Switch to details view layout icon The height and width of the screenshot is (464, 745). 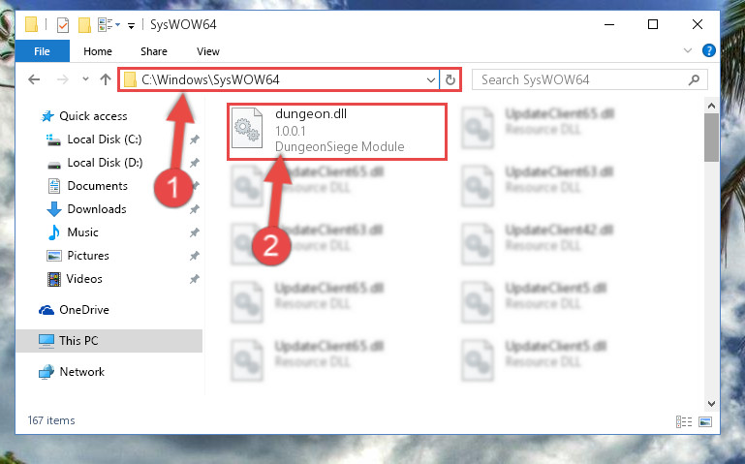(684, 421)
